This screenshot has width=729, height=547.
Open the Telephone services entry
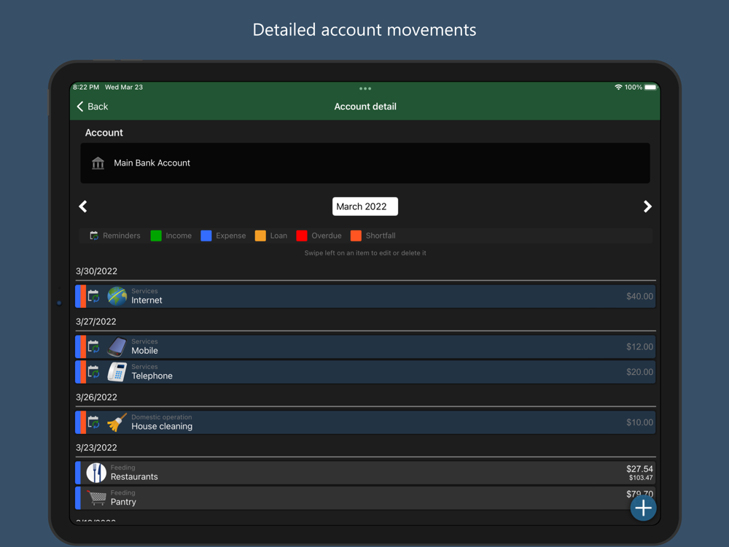365,372
